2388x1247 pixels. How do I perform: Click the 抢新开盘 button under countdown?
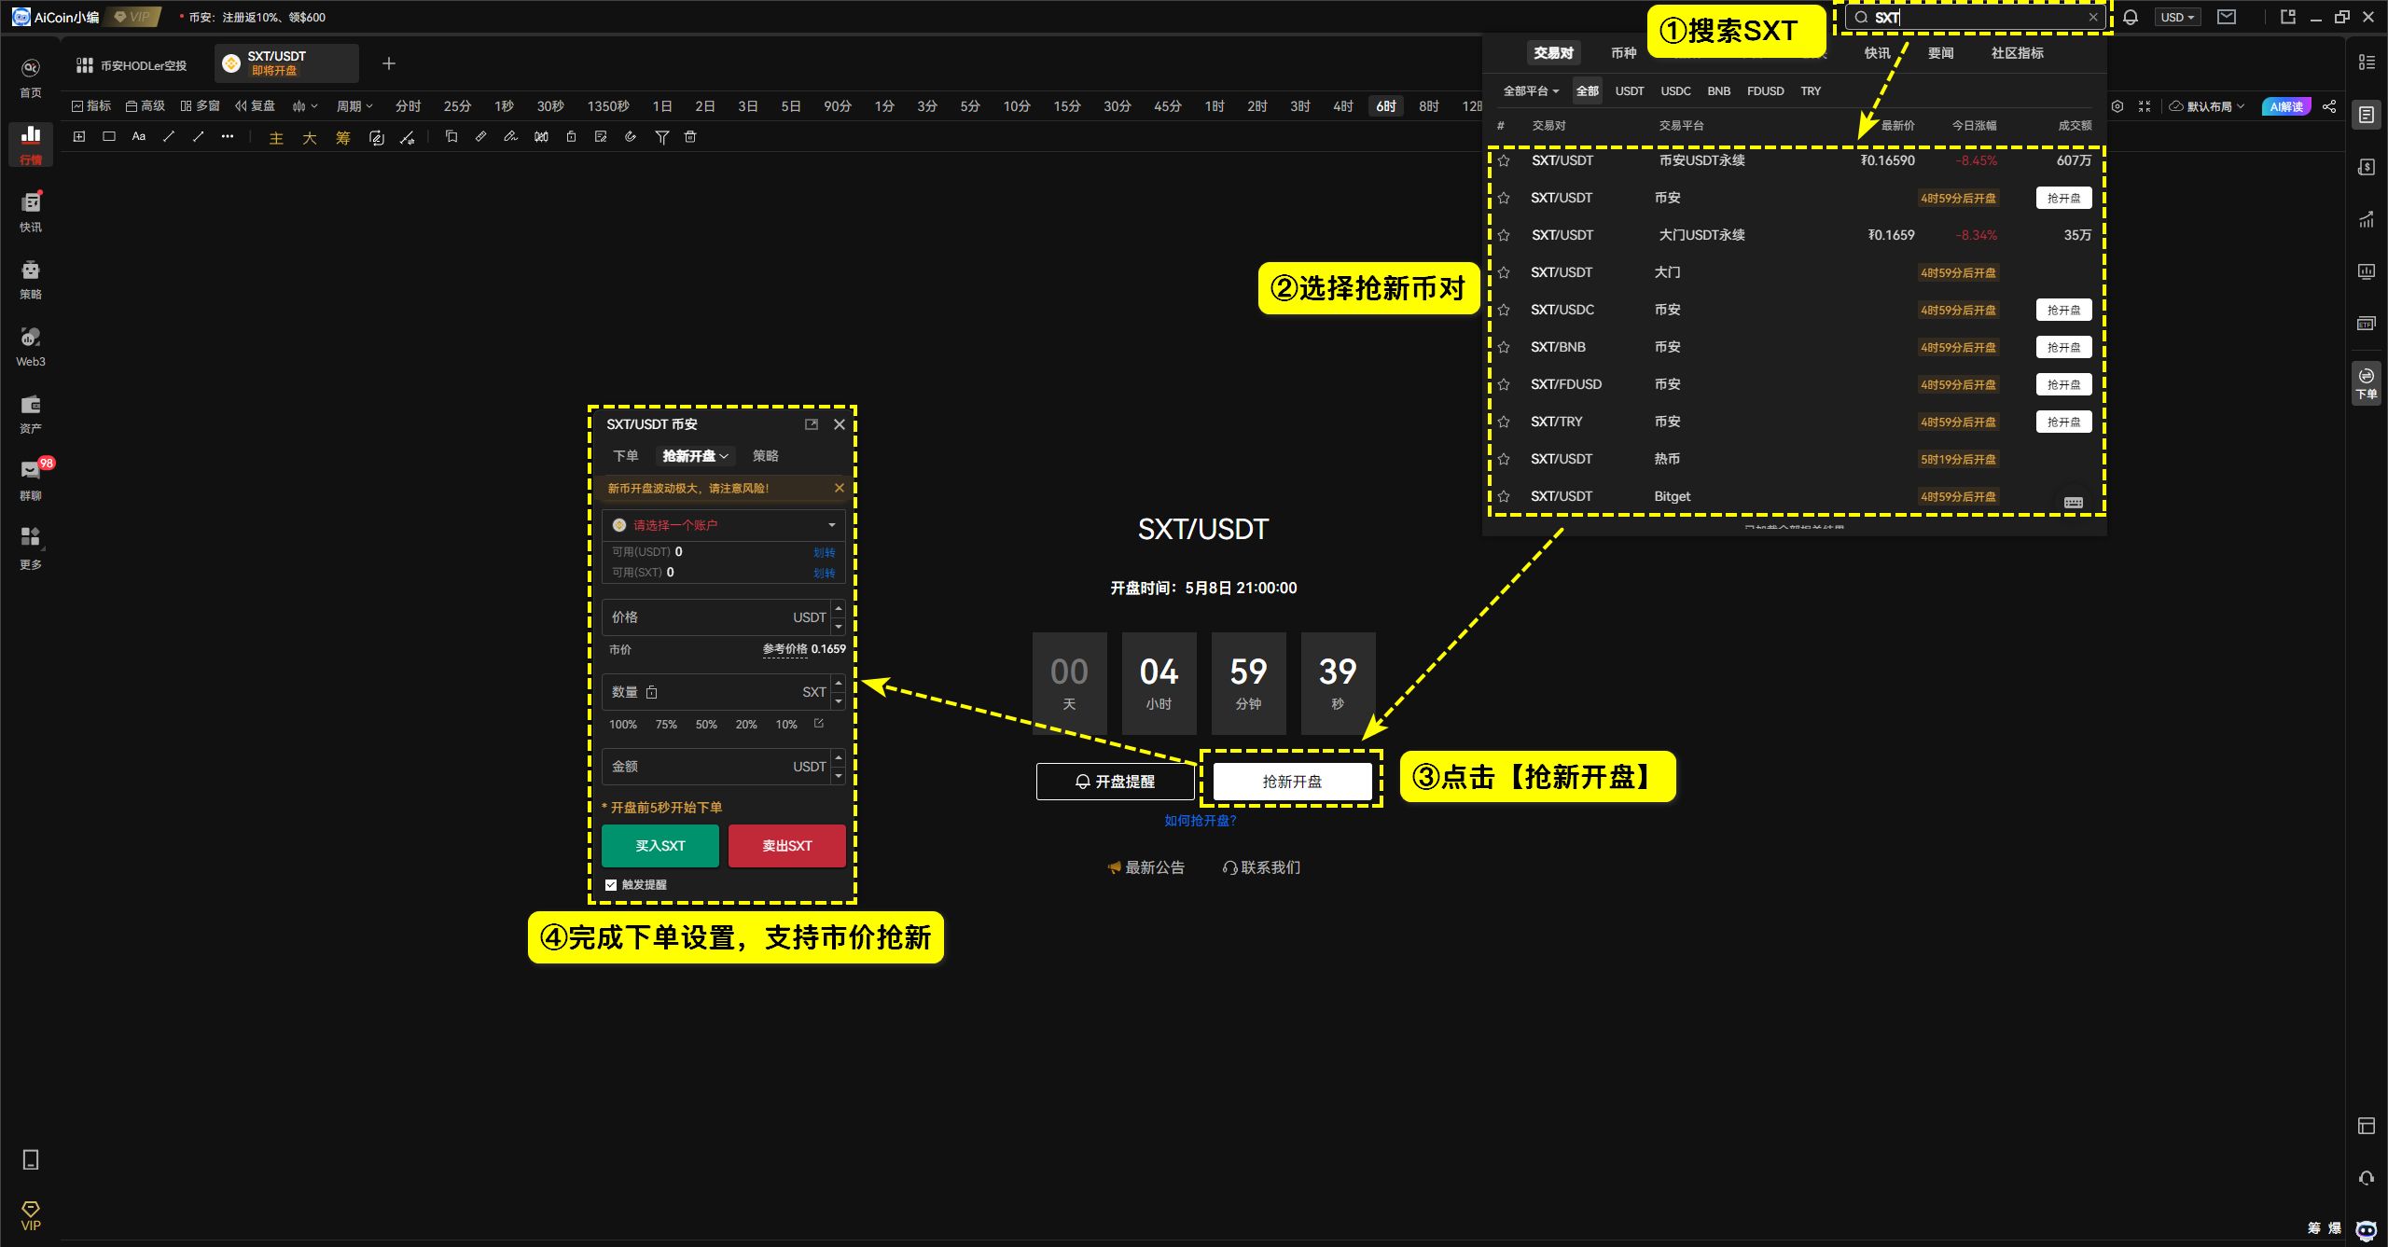point(1292,781)
